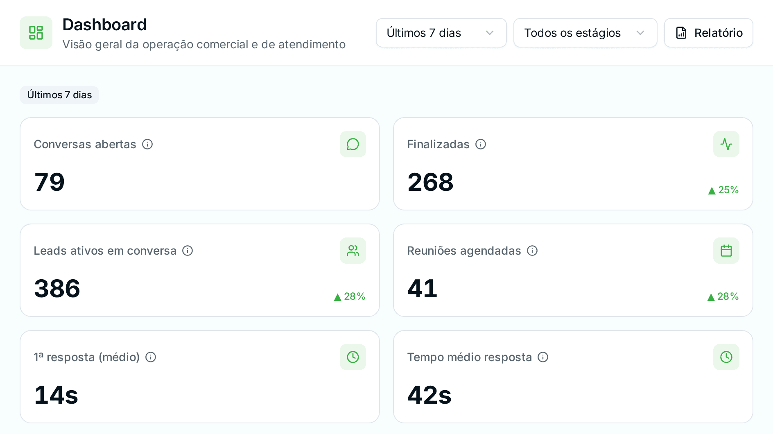Click the 25% increase indicator on Finalizadas
Image resolution: width=773 pixels, height=434 pixels.
[723, 190]
